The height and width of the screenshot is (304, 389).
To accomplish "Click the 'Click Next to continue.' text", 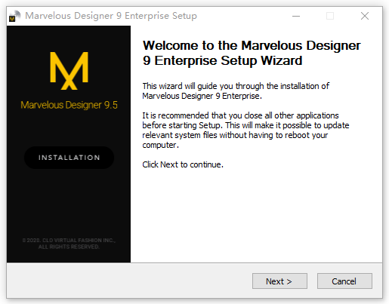I will 183,164.
